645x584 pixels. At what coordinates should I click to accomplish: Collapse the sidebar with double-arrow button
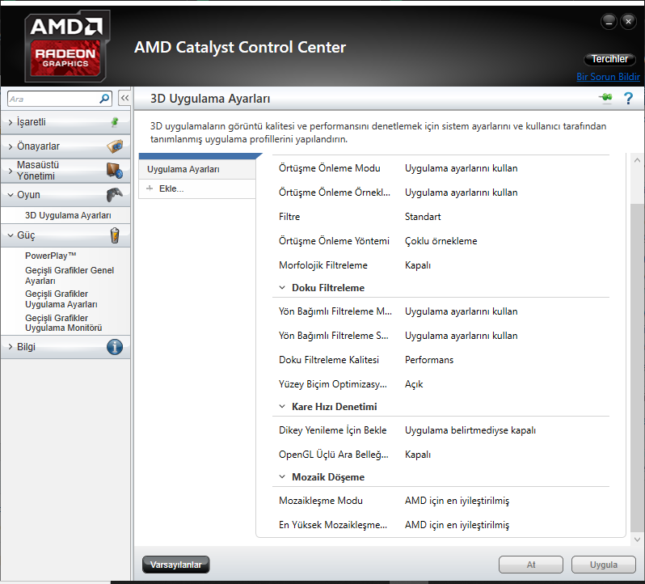tap(124, 98)
